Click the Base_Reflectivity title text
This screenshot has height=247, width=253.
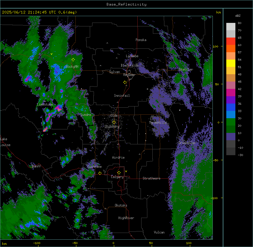(x=126, y=4)
